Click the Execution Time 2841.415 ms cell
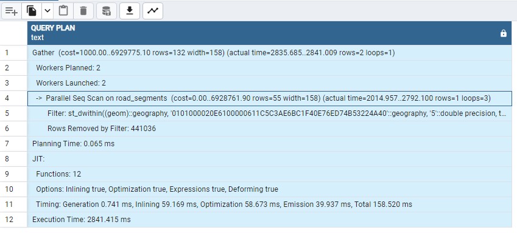 (269, 219)
